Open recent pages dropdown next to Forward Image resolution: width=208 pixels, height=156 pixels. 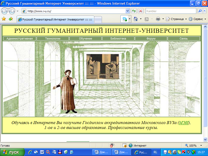(x=17, y=11)
